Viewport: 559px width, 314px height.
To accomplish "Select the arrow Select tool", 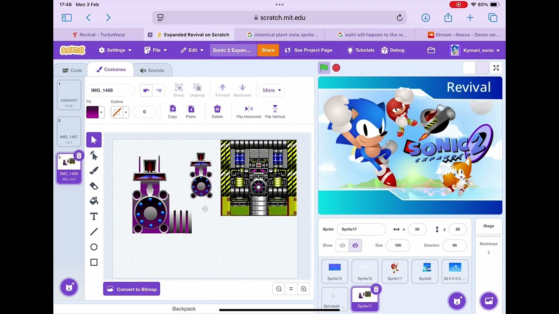I will tap(94, 140).
